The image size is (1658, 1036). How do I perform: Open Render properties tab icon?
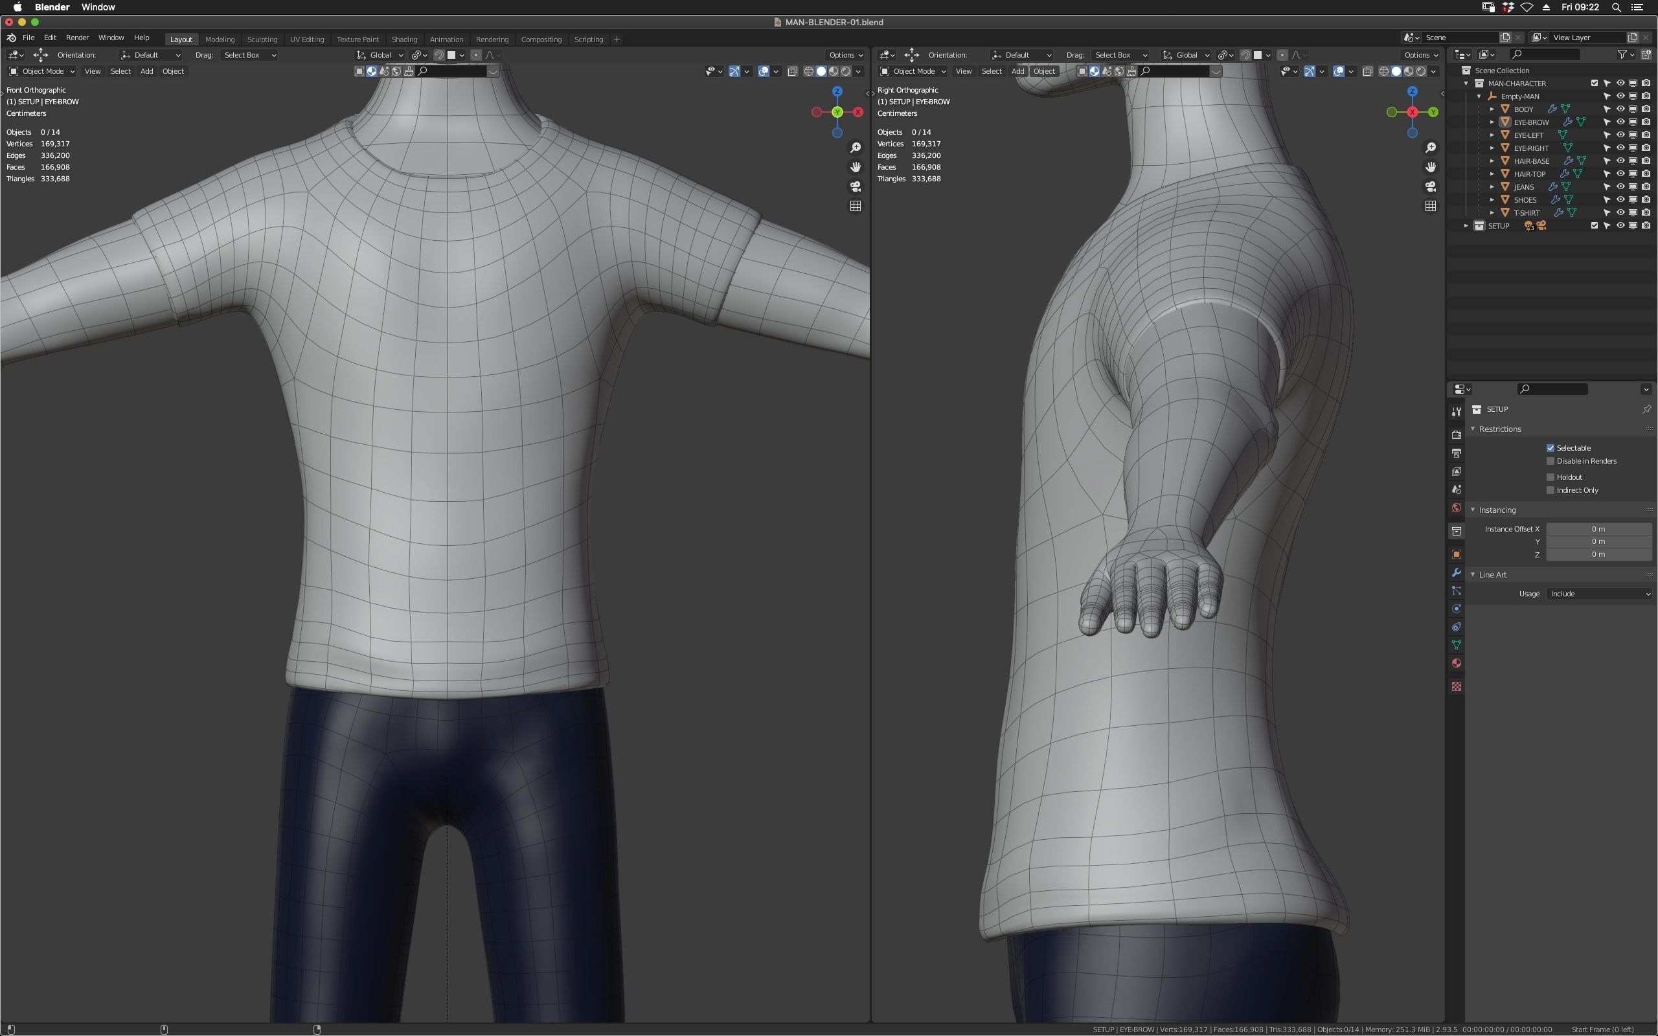(x=1457, y=434)
